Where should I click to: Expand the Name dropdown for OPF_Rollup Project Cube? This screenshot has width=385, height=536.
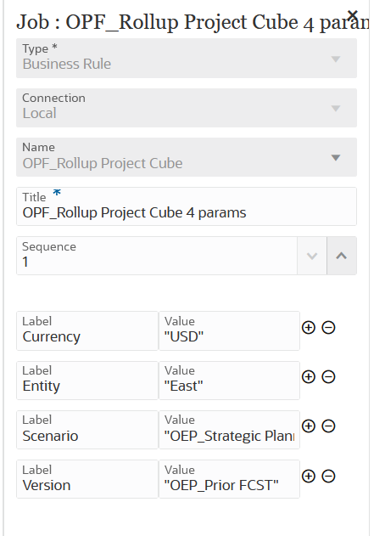point(187,157)
